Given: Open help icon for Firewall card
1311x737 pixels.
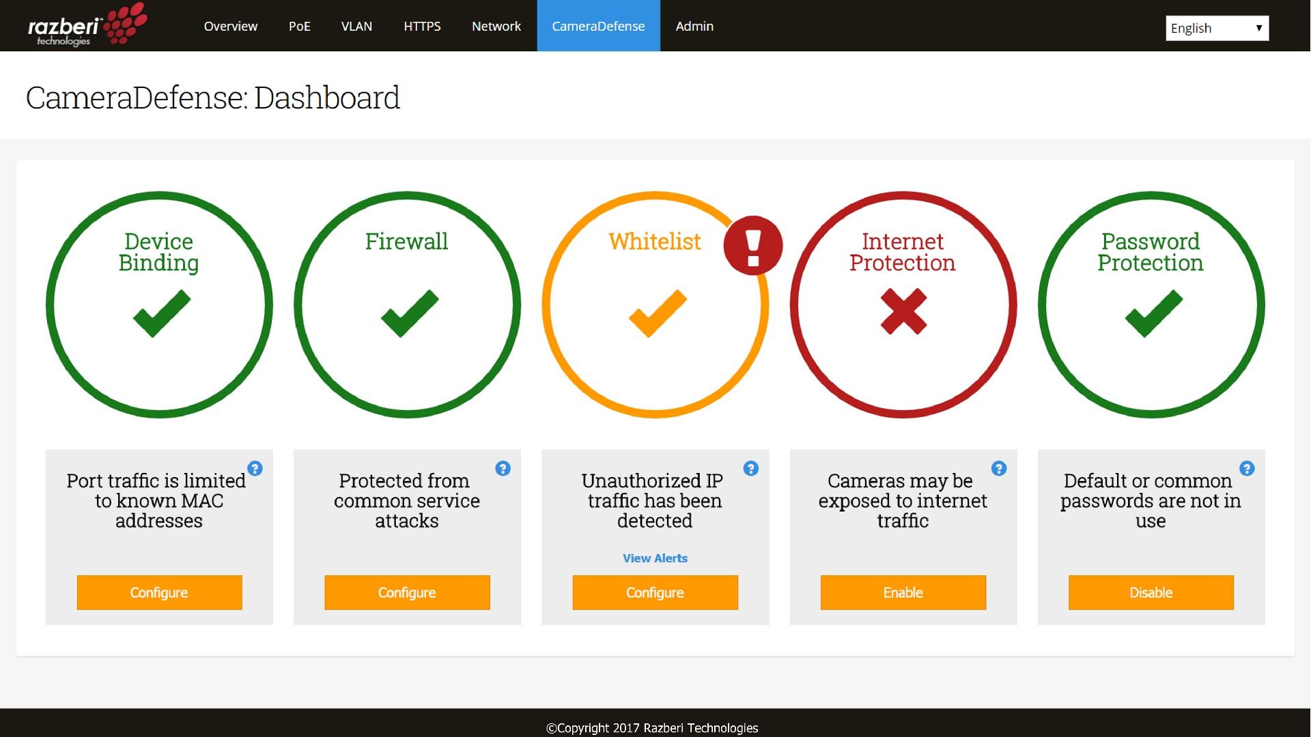Looking at the screenshot, I should tap(503, 469).
